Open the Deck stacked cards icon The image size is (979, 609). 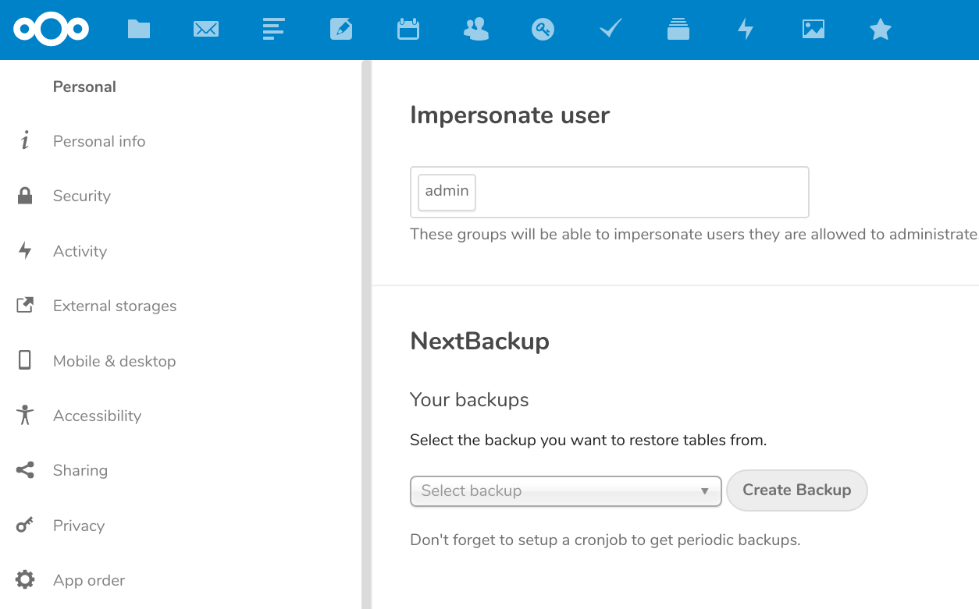click(x=678, y=30)
